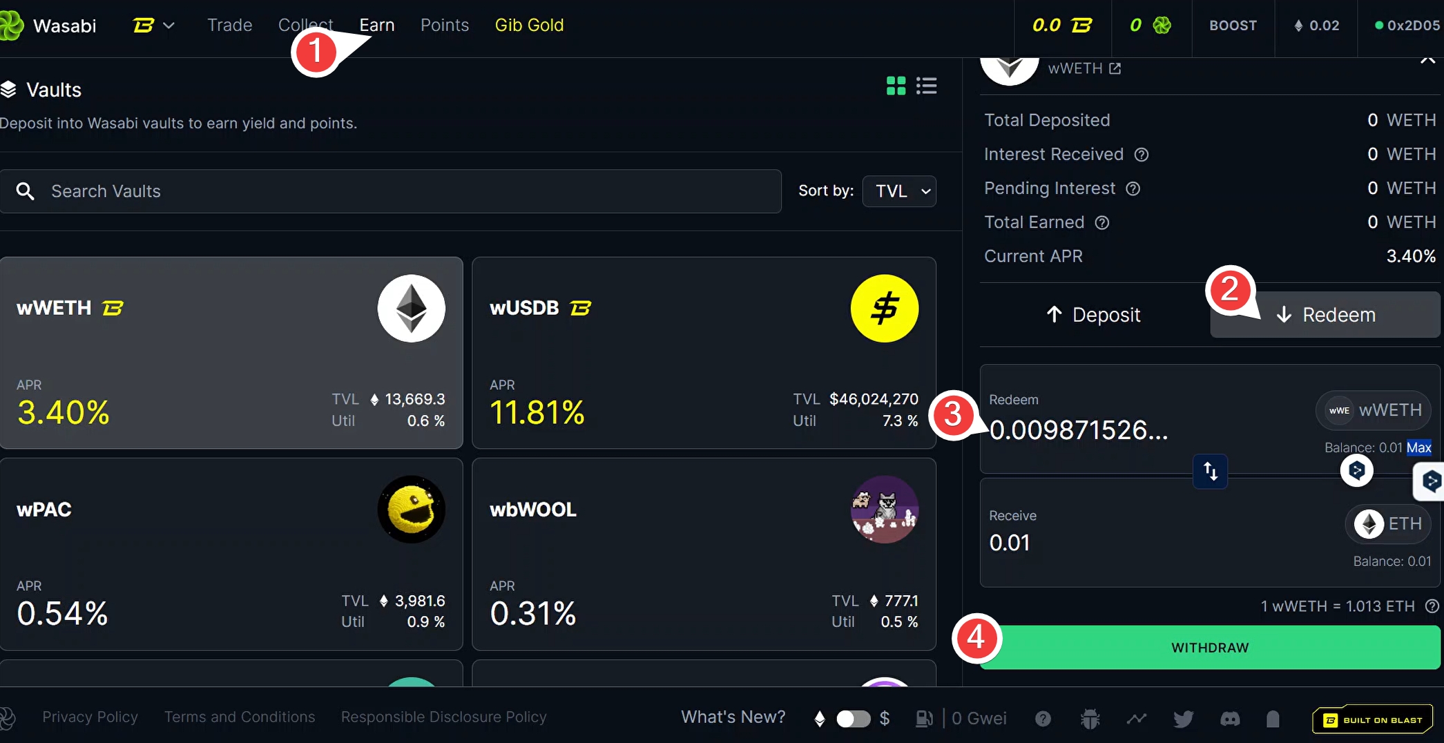
Task: Click help icon next to Pending Interest
Action: click(1133, 189)
